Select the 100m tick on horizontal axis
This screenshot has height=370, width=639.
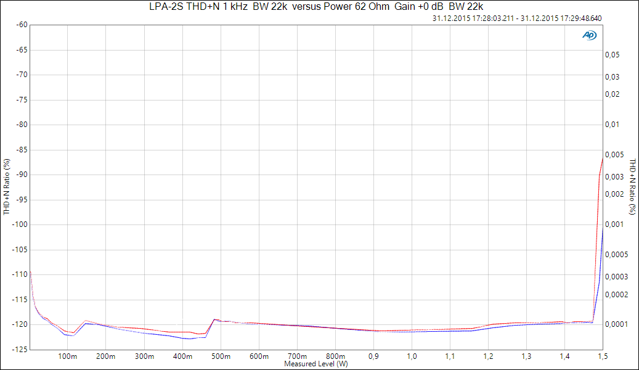(x=68, y=356)
